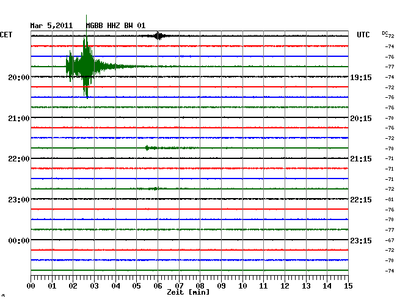Screen dimensions: 397x302
Task: Click the DC value -67
Action: (390, 240)
